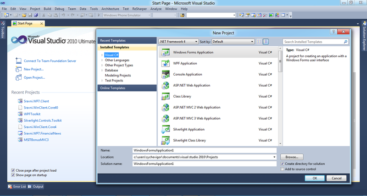Select the Silverlight Application template

[x=218, y=129]
